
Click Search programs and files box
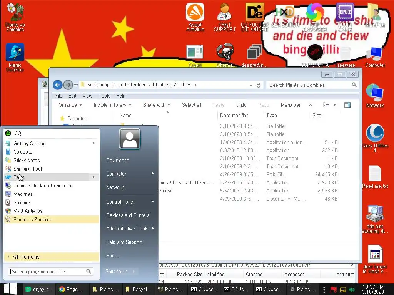[x=51, y=272]
